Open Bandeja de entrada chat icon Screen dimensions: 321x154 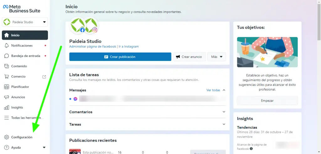[7, 56]
